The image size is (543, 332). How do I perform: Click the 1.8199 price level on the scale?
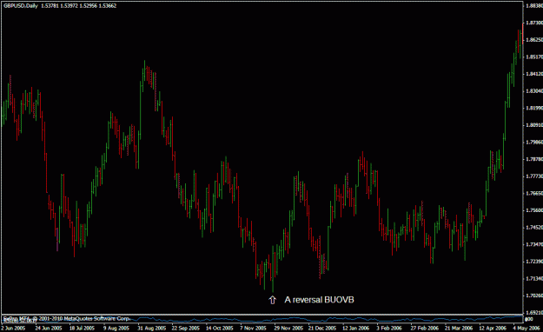pos(534,108)
